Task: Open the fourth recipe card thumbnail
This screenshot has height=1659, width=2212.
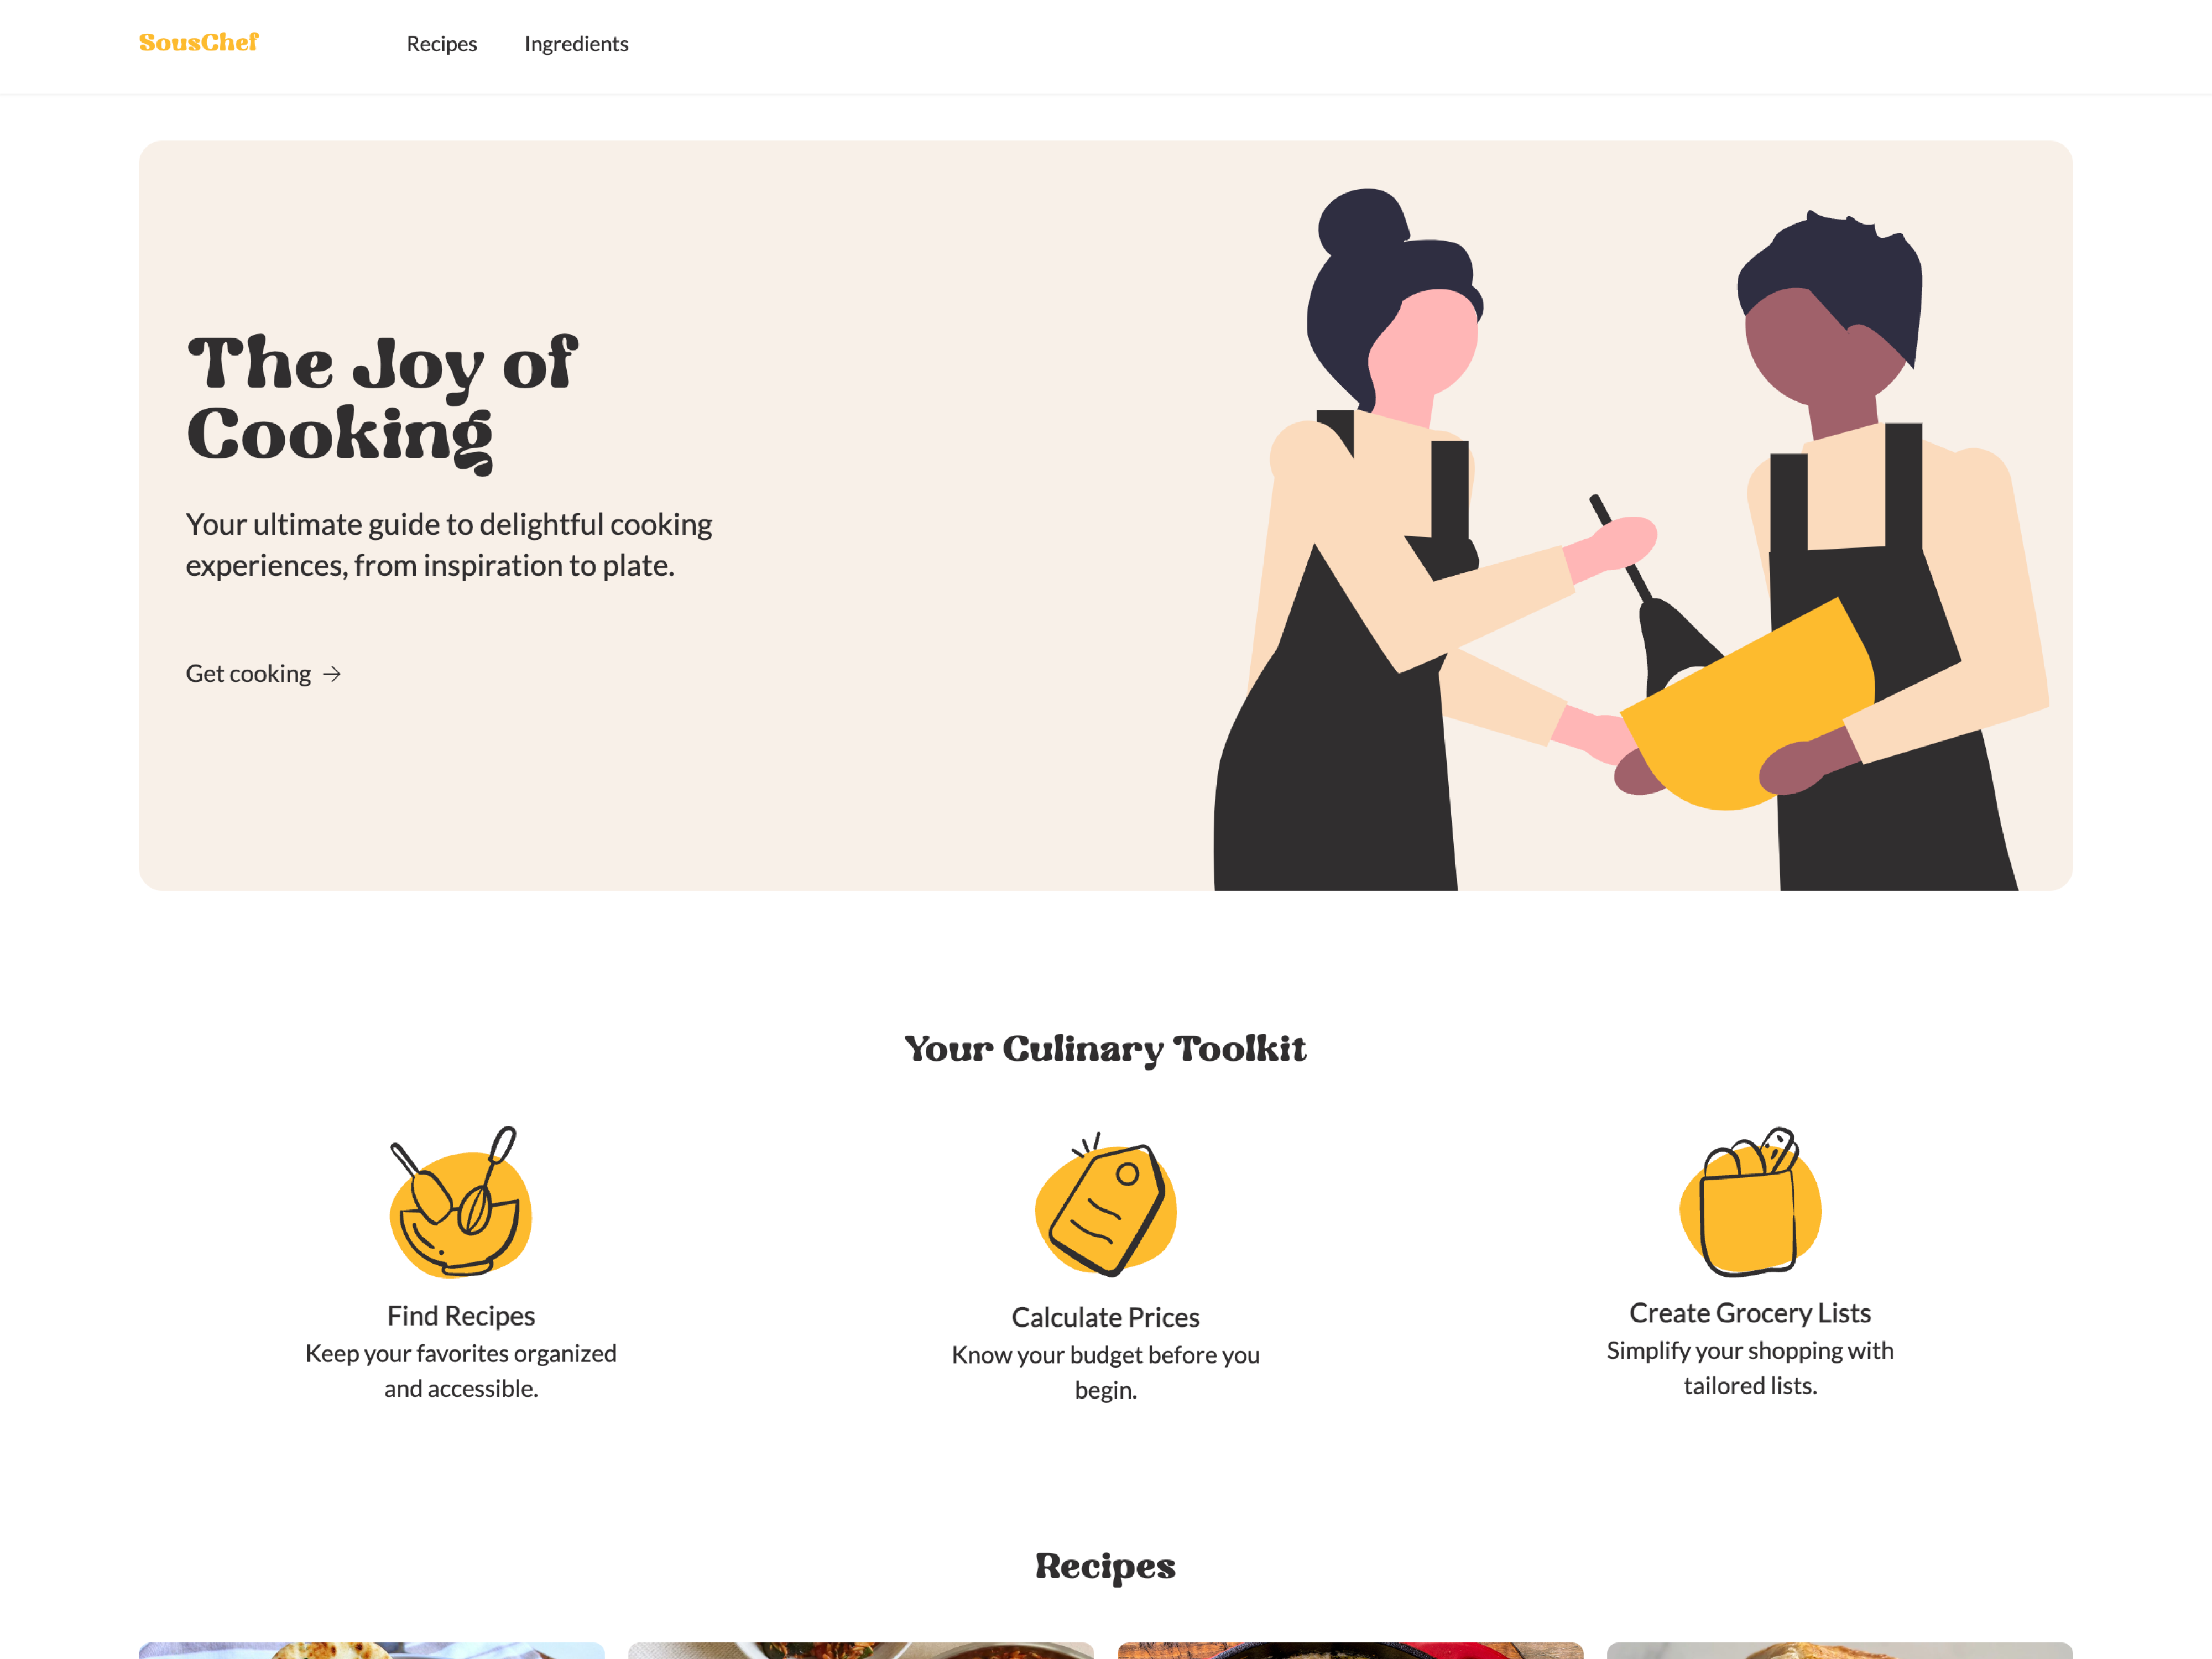Action: [x=1840, y=1650]
